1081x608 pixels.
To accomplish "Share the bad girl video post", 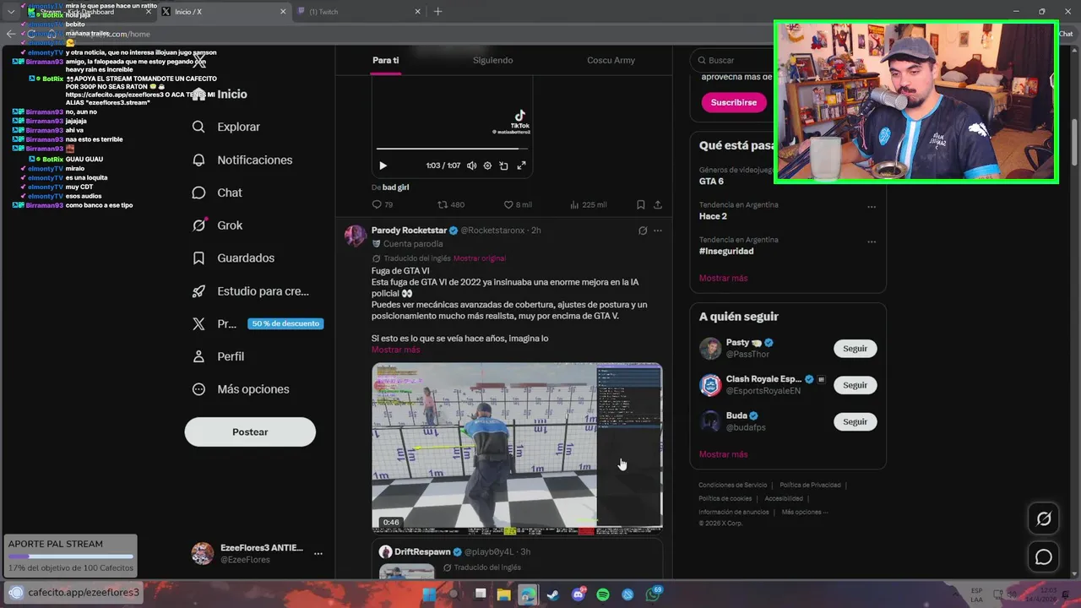I will click(658, 204).
